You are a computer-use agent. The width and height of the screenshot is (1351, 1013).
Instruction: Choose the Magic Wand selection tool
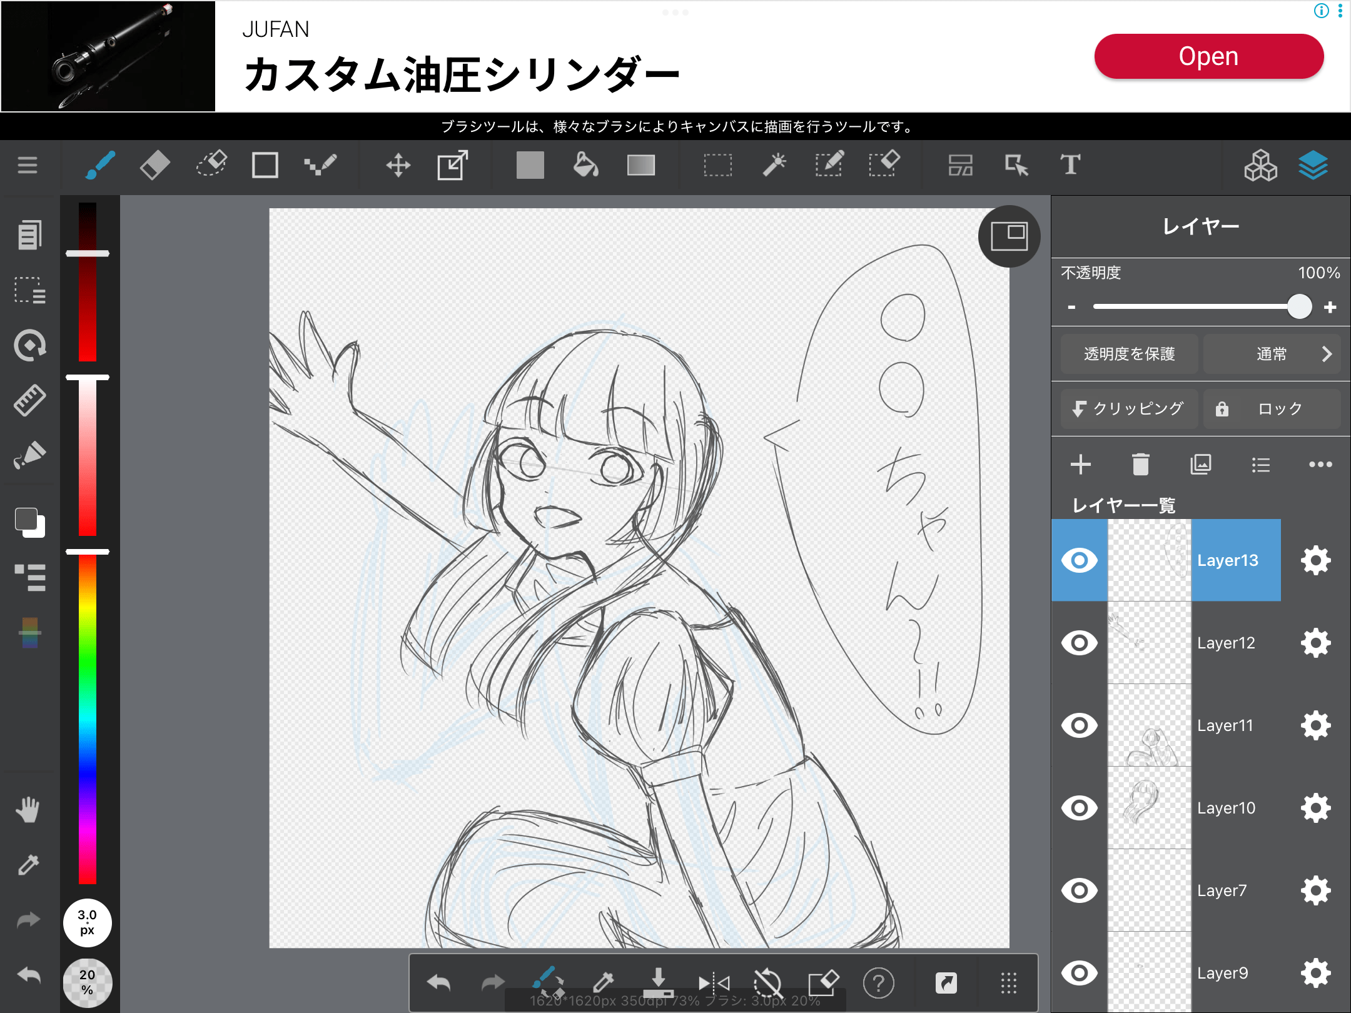774,166
